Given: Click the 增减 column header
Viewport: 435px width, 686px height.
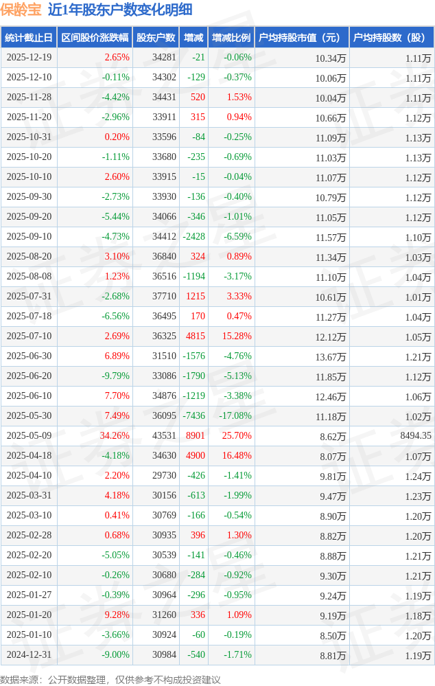Looking at the screenshot, I should (193, 38).
